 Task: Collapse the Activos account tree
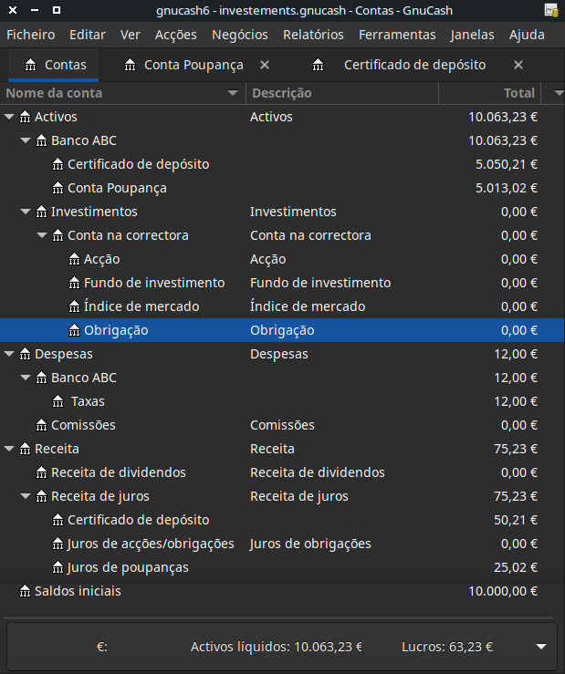coord(9,117)
